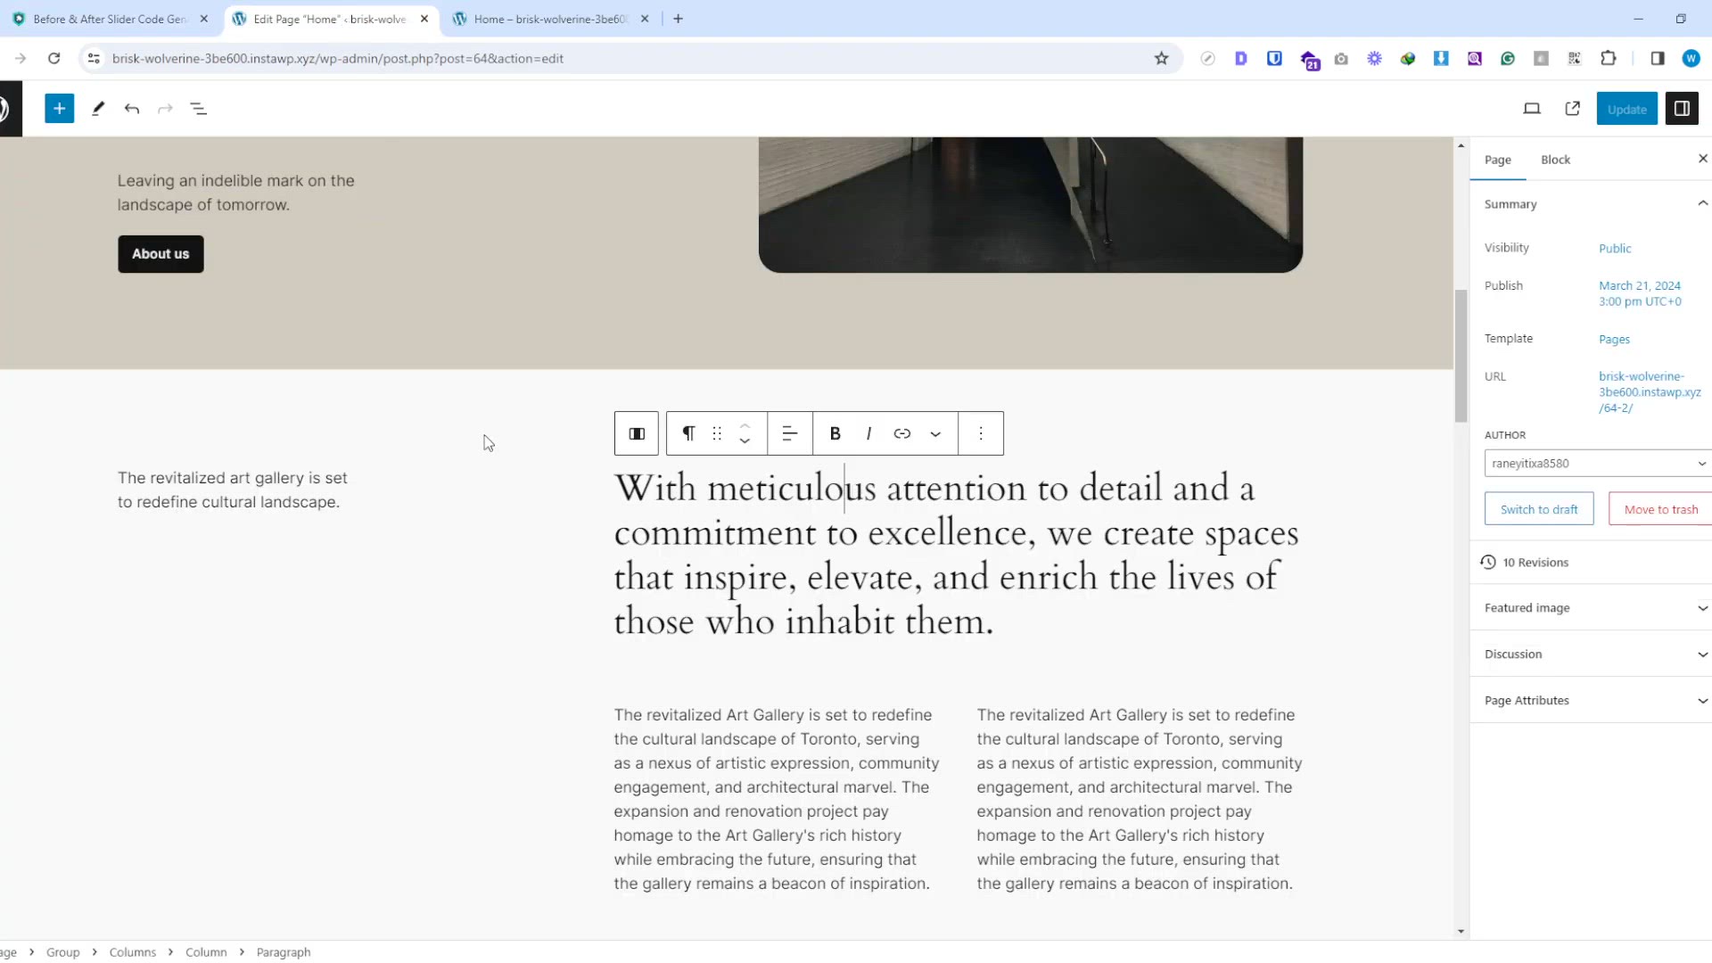Click the 'Leaving an indelible mark' paragraph
Image resolution: width=1712 pixels, height=963 pixels.
pyautogui.click(x=236, y=193)
